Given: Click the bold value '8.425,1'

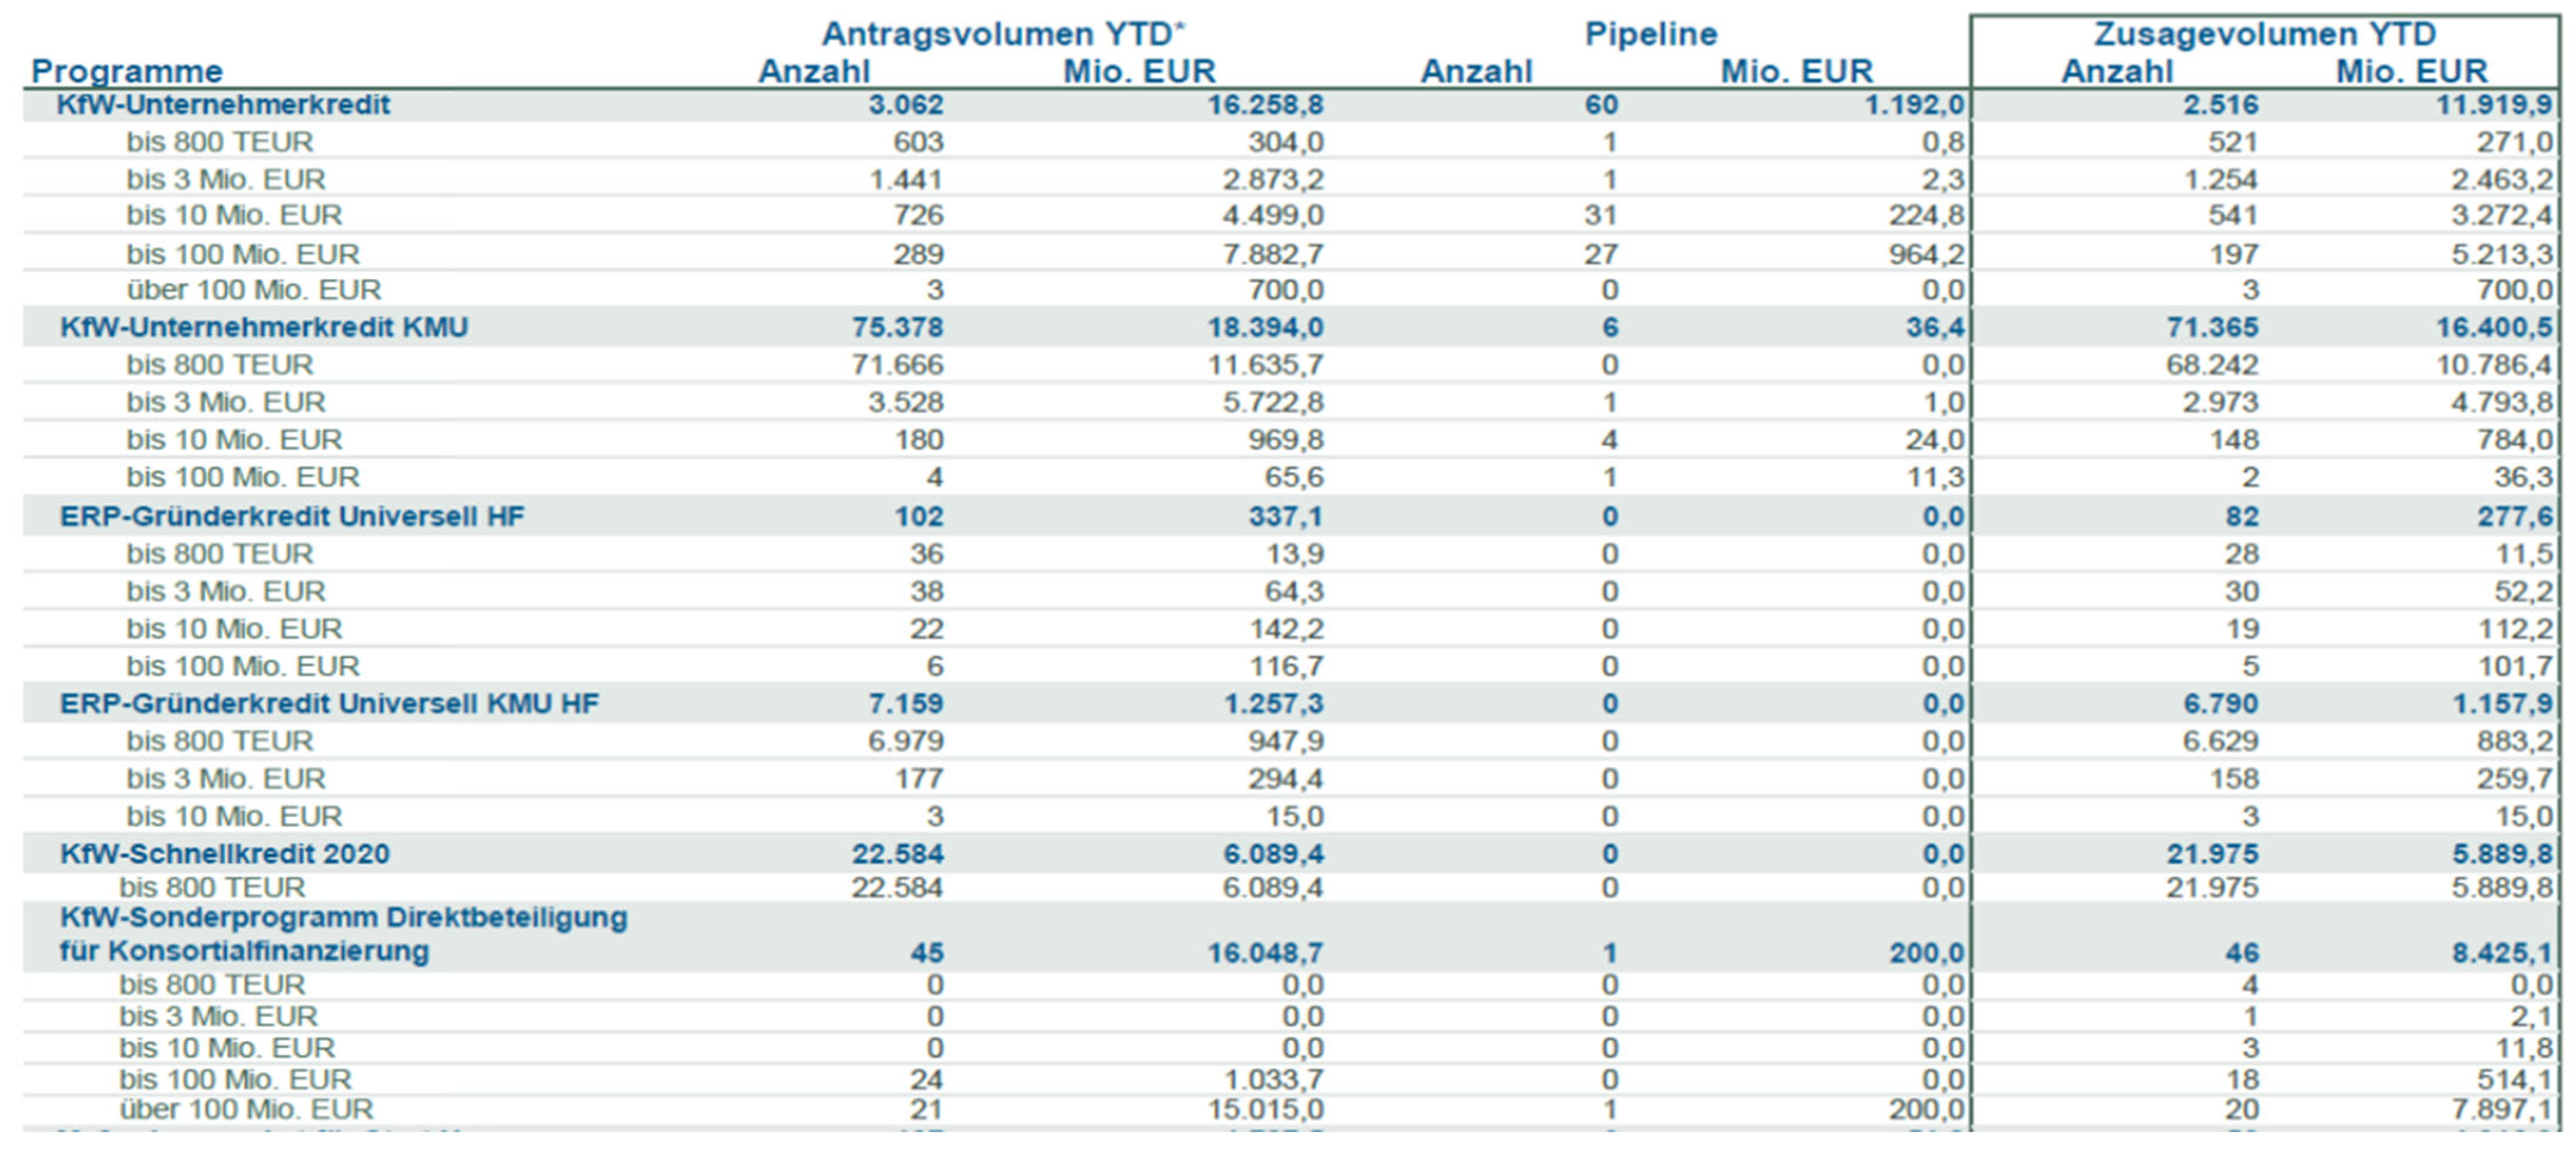Looking at the screenshot, I should point(2503,953).
